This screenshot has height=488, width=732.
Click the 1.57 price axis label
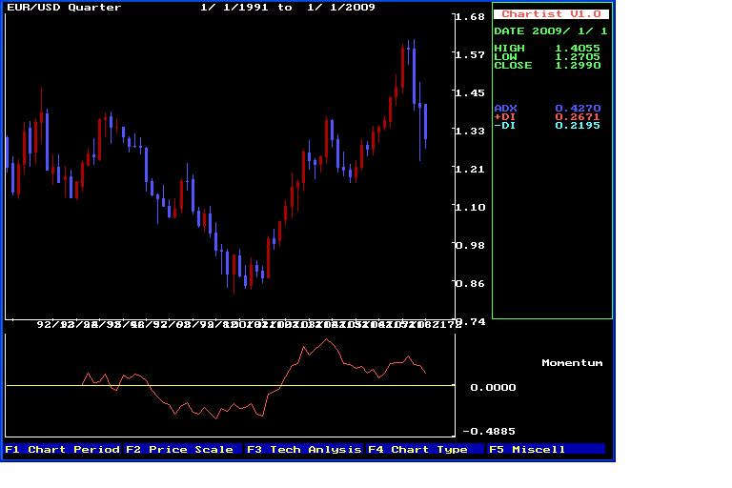[x=470, y=54]
